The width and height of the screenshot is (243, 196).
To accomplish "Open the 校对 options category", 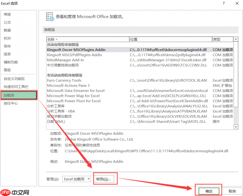I will 7,38.
